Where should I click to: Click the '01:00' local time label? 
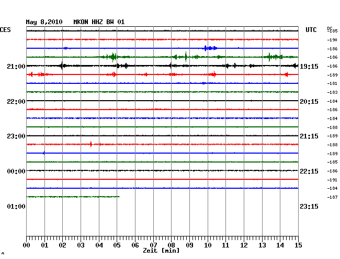tap(16, 206)
